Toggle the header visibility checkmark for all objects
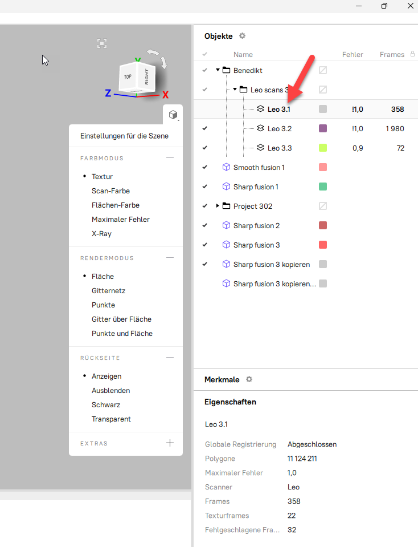418x547 pixels. pos(205,54)
